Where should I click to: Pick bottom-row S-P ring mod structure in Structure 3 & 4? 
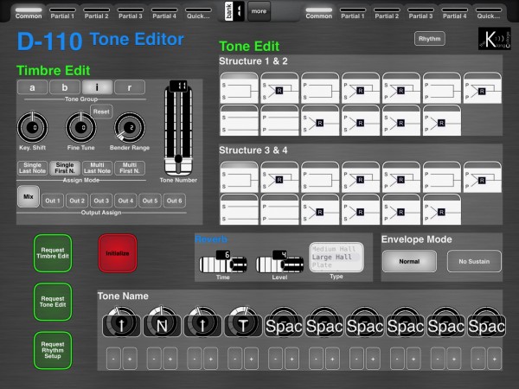pos(401,209)
